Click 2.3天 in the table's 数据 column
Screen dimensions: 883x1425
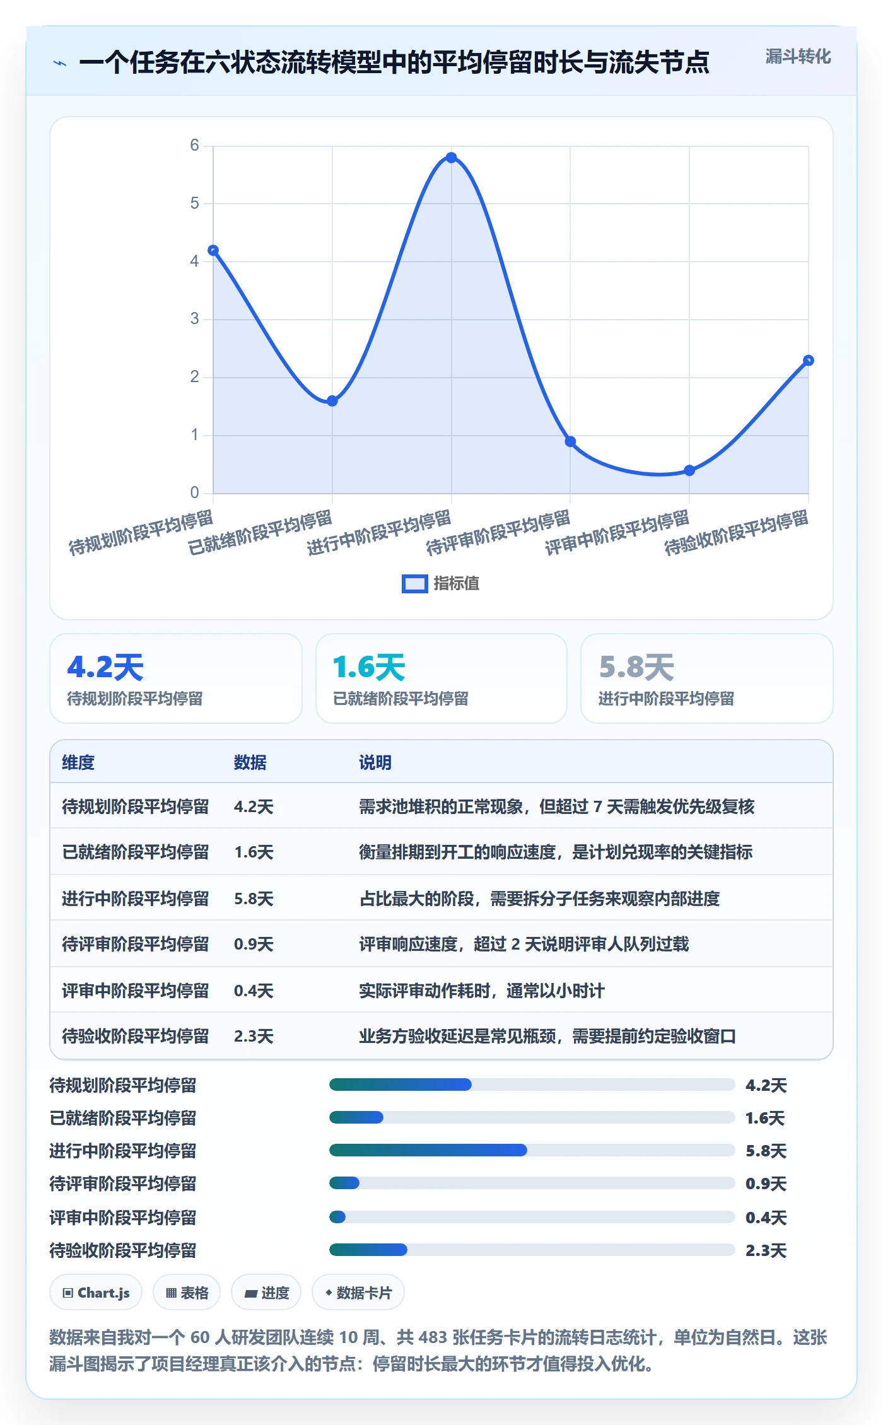coord(254,1036)
